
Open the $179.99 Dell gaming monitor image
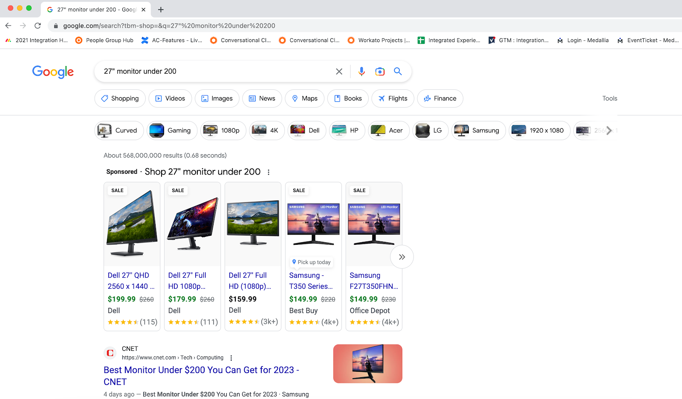point(193,224)
